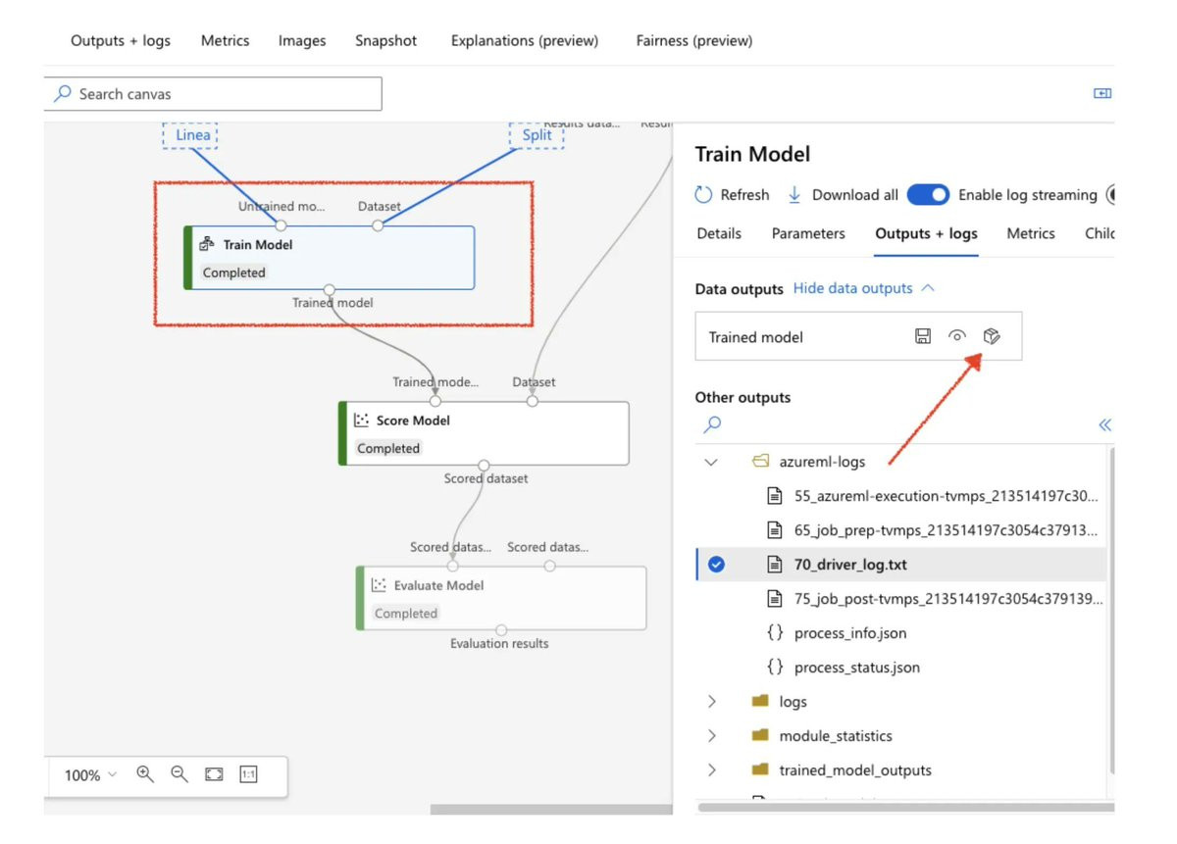Click the Linea node label on canvas
Screen dimensions: 1177x844
tap(190, 135)
